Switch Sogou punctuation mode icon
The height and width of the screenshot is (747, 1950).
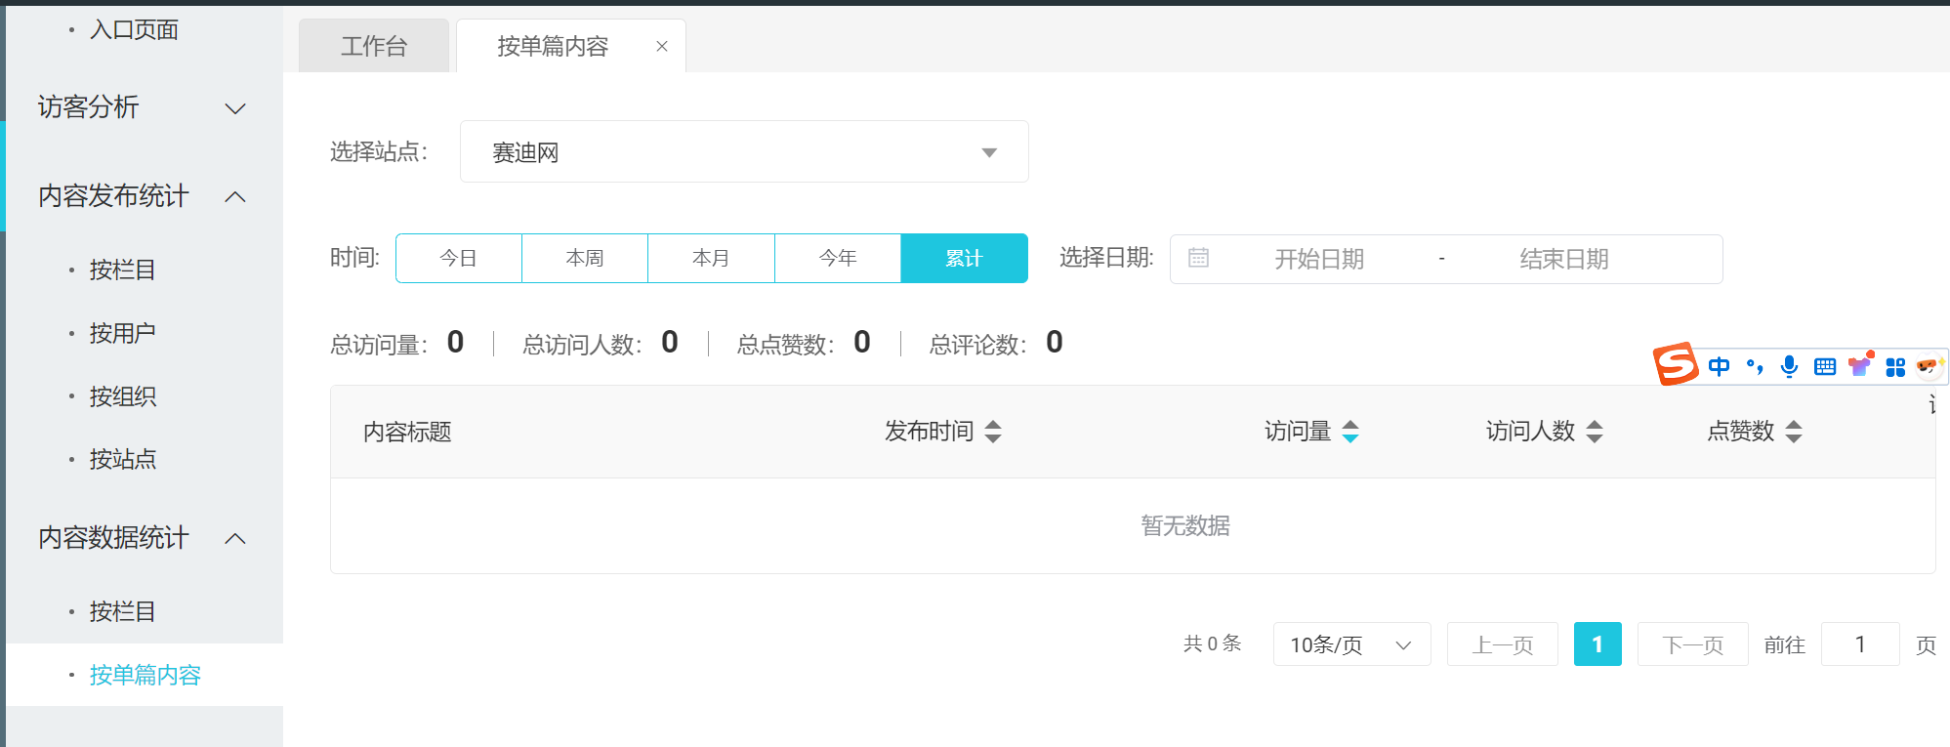tap(1755, 366)
